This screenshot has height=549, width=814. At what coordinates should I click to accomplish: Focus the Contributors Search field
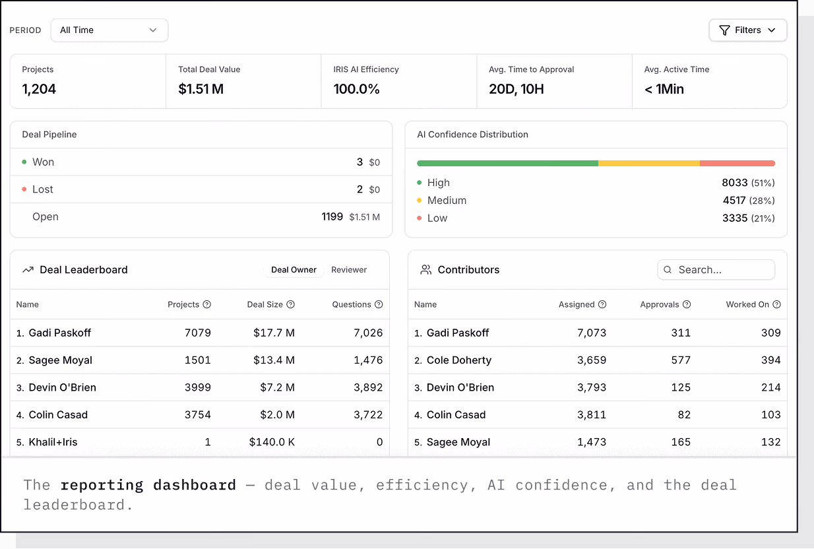(716, 270)
